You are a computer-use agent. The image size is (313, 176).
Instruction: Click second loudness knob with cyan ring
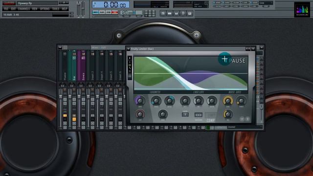pos(156,101)
